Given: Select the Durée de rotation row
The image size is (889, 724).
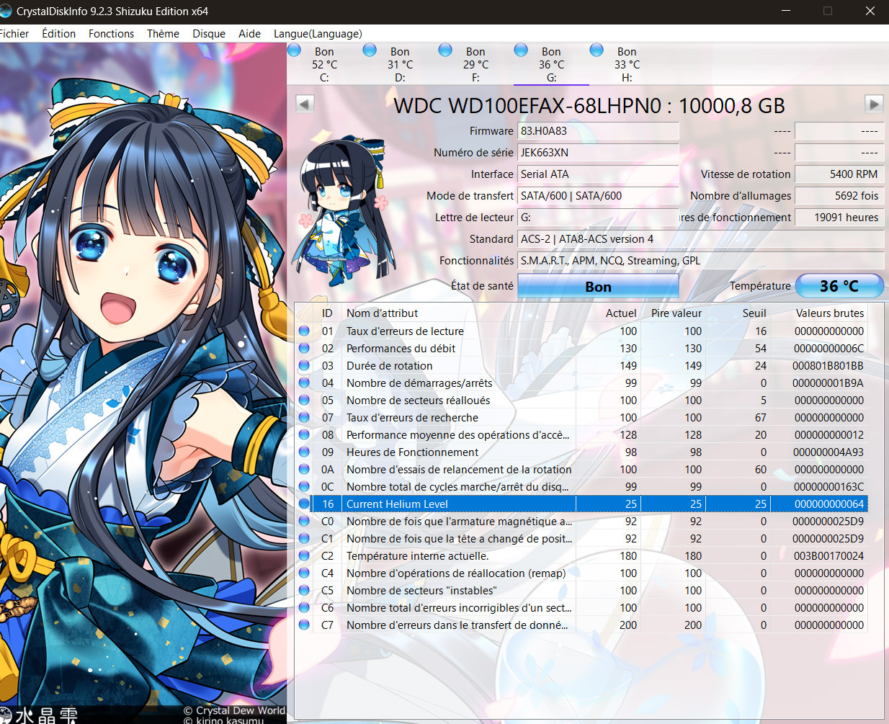Looking at the screenshot, I should click(x=581, y=365).
